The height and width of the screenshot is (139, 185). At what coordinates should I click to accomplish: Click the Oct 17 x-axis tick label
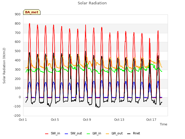pyautogui.click(x=151, y=120)
